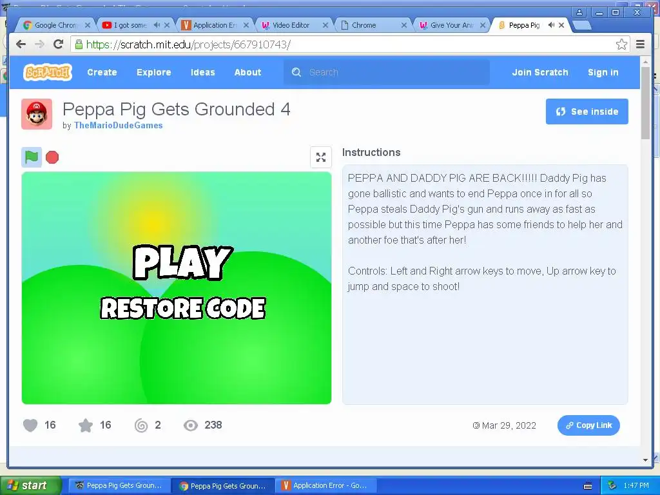The width and height of the screenshot is (660, 495).
Task: Open the Chrome hamburger menu
Action: [640, 44]
